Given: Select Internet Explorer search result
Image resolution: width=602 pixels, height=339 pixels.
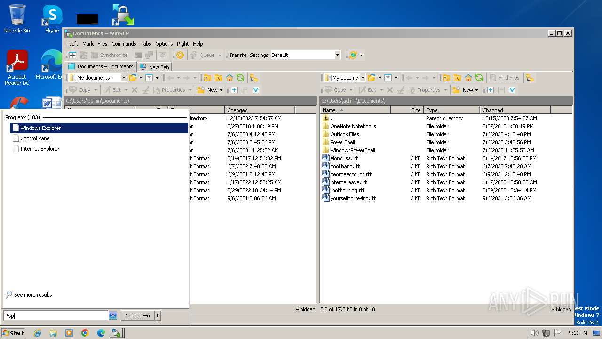Looking at the screenshot, I should [99, 149].
